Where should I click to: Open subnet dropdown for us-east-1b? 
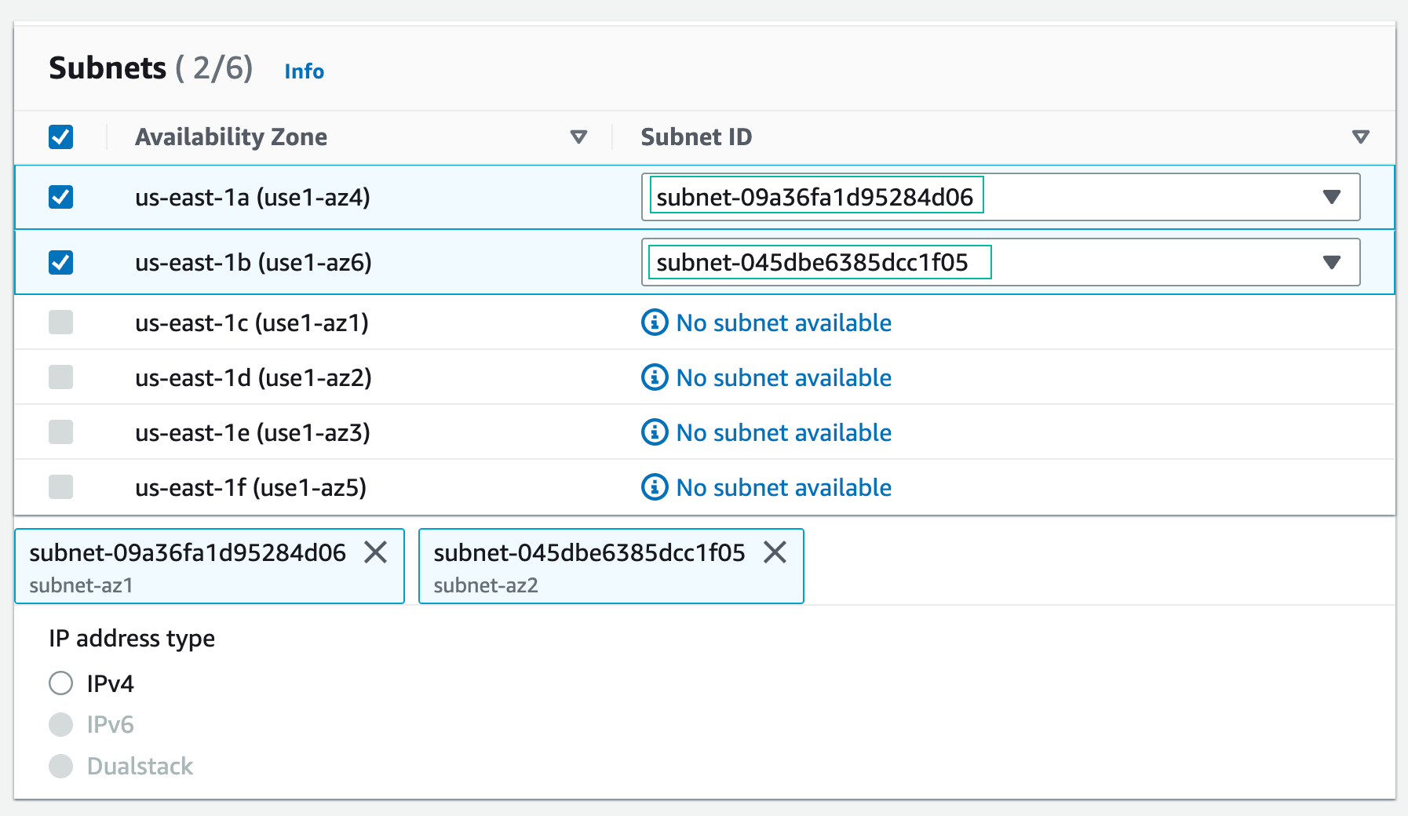(1331, 262)
